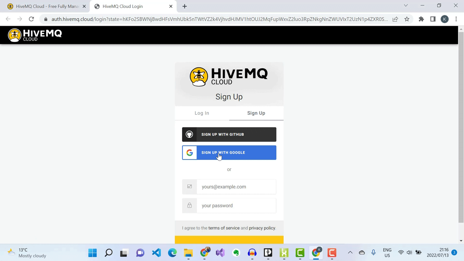Reload the current page

tap(31, 19)
